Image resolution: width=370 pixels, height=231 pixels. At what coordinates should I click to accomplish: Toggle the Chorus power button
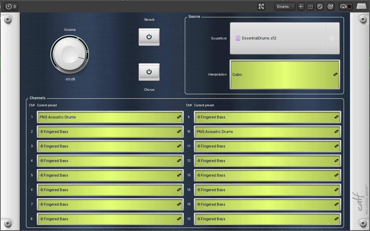(149, 72)
